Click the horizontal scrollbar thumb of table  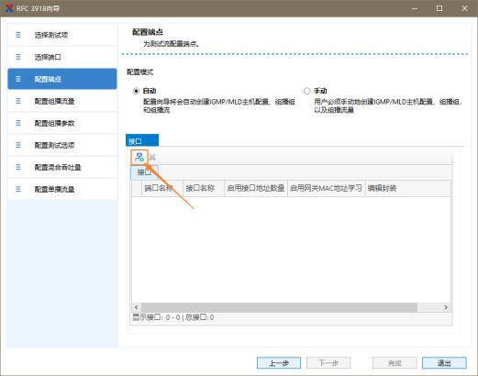point(279,307)
